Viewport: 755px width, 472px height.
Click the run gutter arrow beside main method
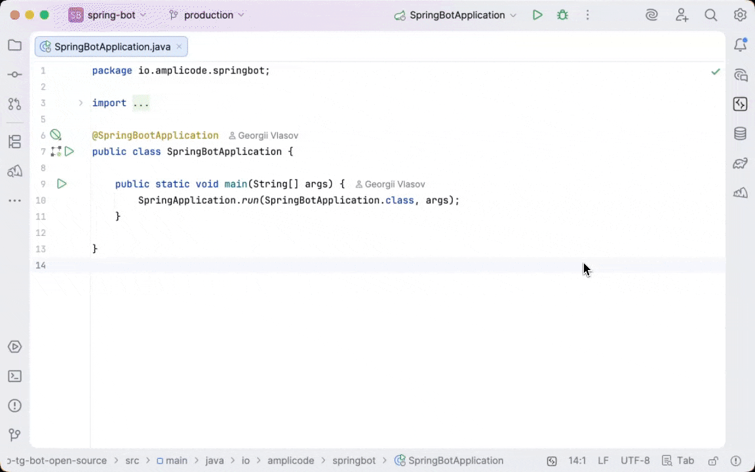[x=62, y=184]
